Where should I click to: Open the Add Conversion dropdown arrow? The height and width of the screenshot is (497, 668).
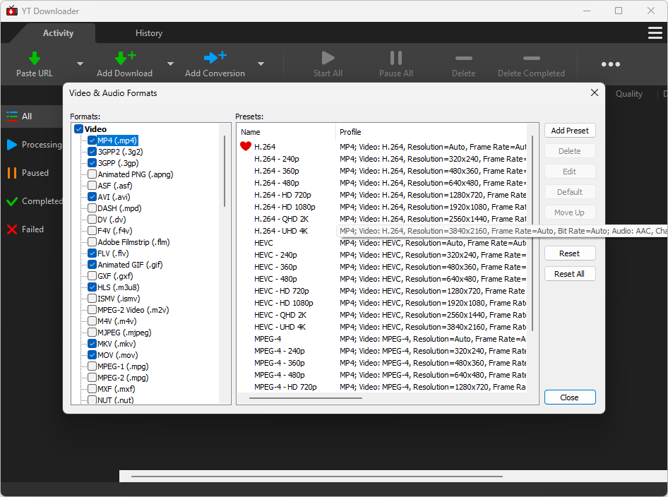(x=261, y=64)
